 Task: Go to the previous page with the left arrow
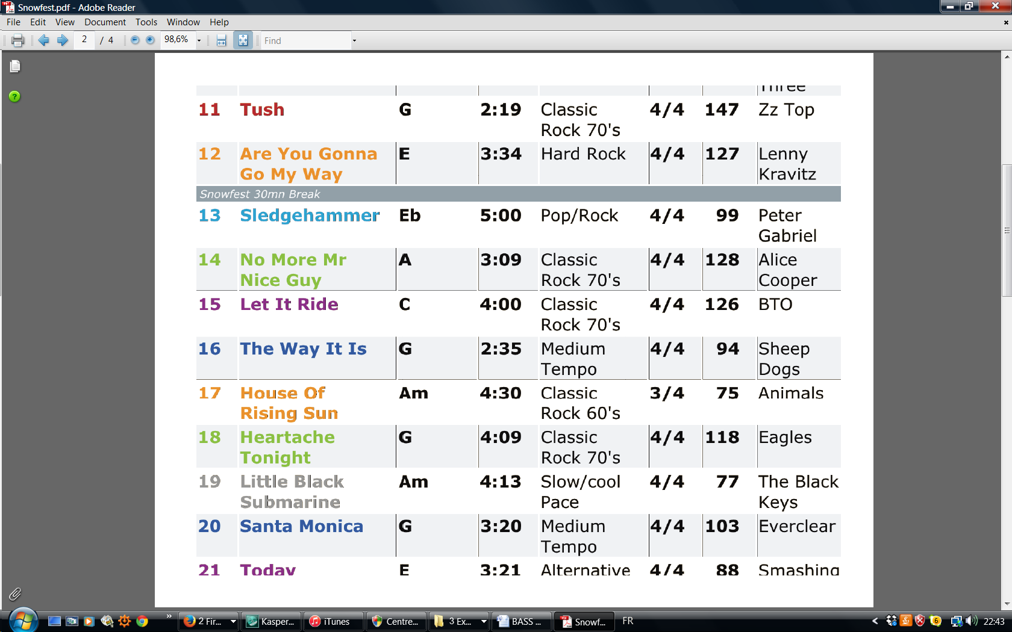click(43, 40)
